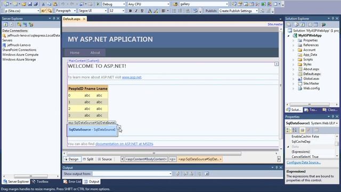Follow the www.asp.net hyperlink
This screenshot has height=192, width=341.
coord(132,77)
